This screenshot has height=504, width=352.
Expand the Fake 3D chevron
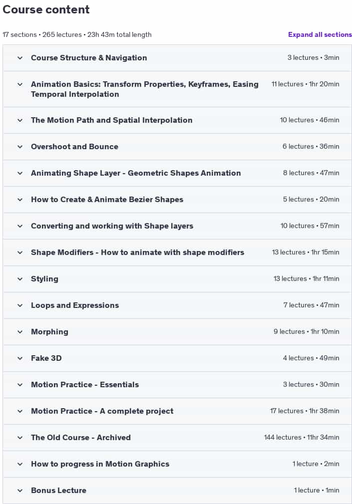20,358
